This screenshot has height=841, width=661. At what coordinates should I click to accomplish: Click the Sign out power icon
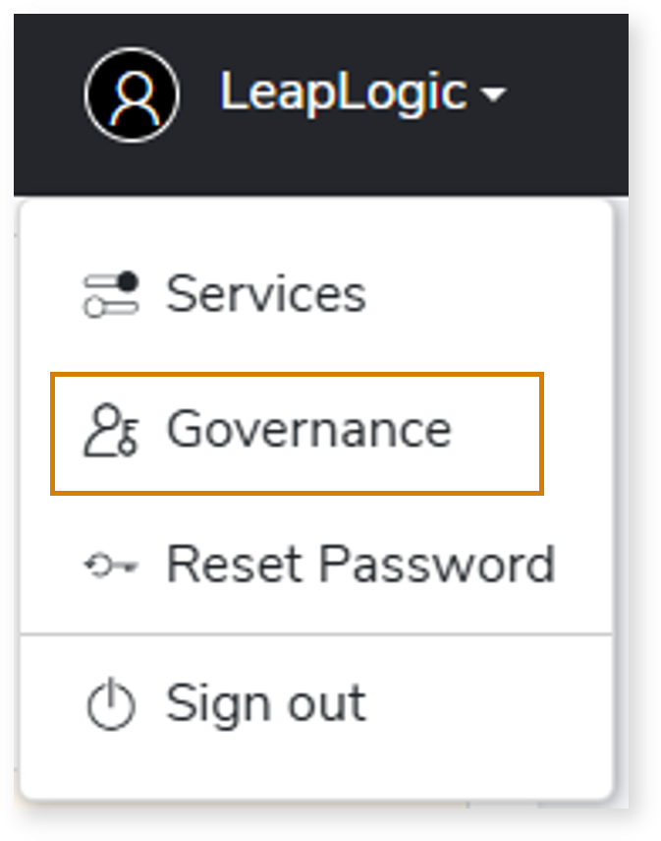110,704
